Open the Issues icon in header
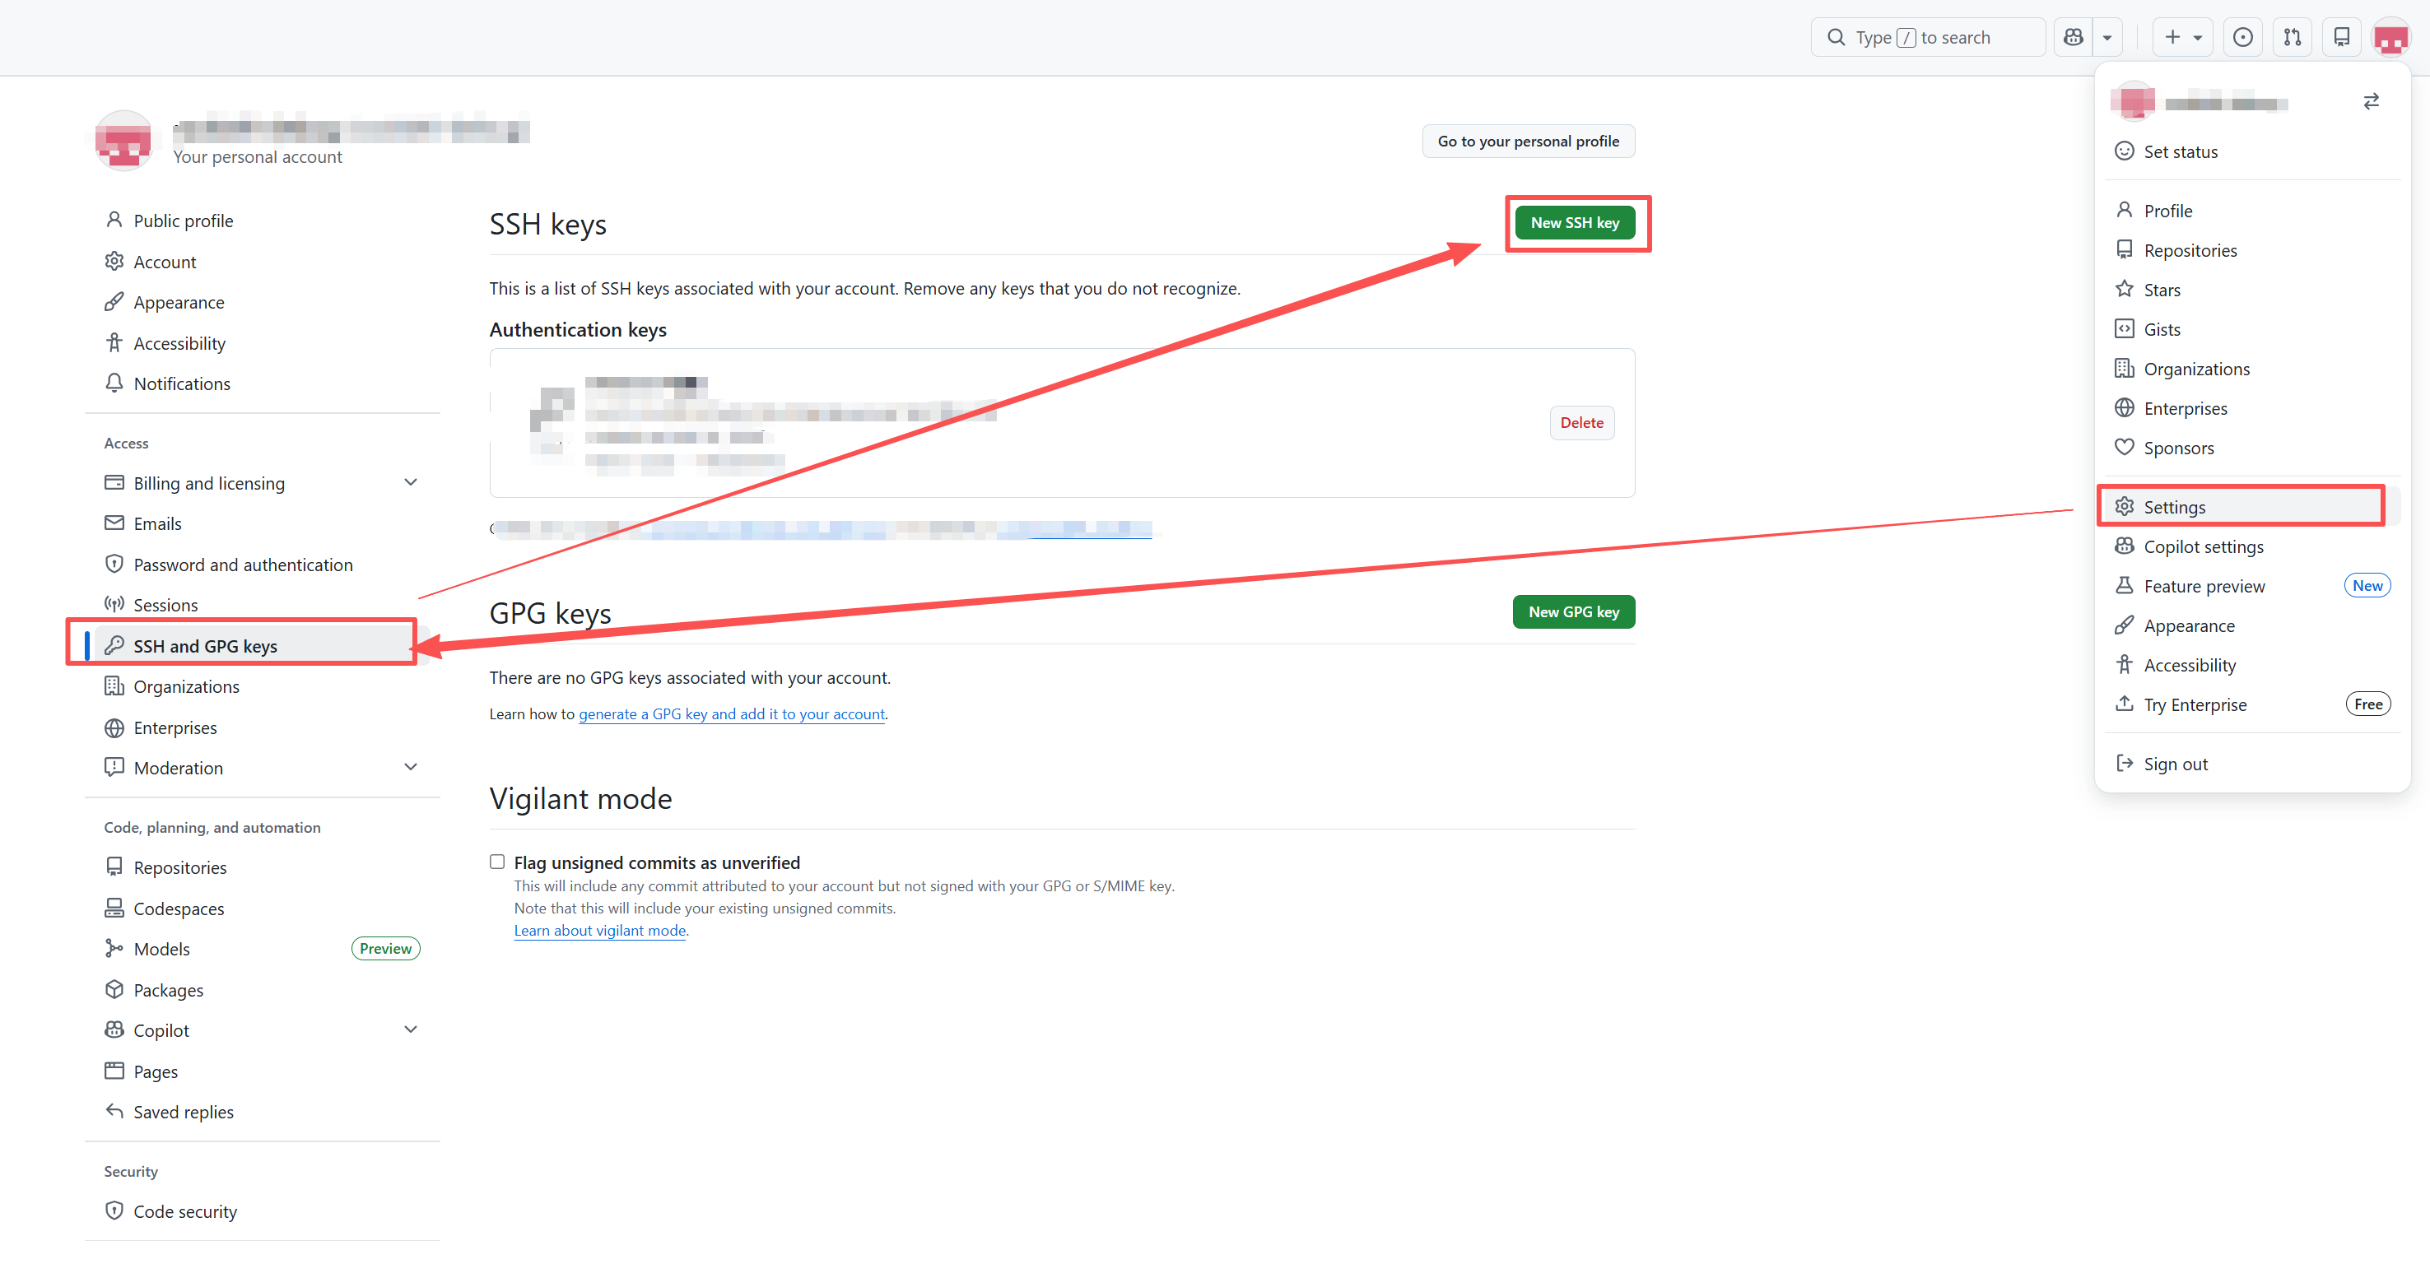Viewport: 2430px width, 1264px height. pos(2242,38)
